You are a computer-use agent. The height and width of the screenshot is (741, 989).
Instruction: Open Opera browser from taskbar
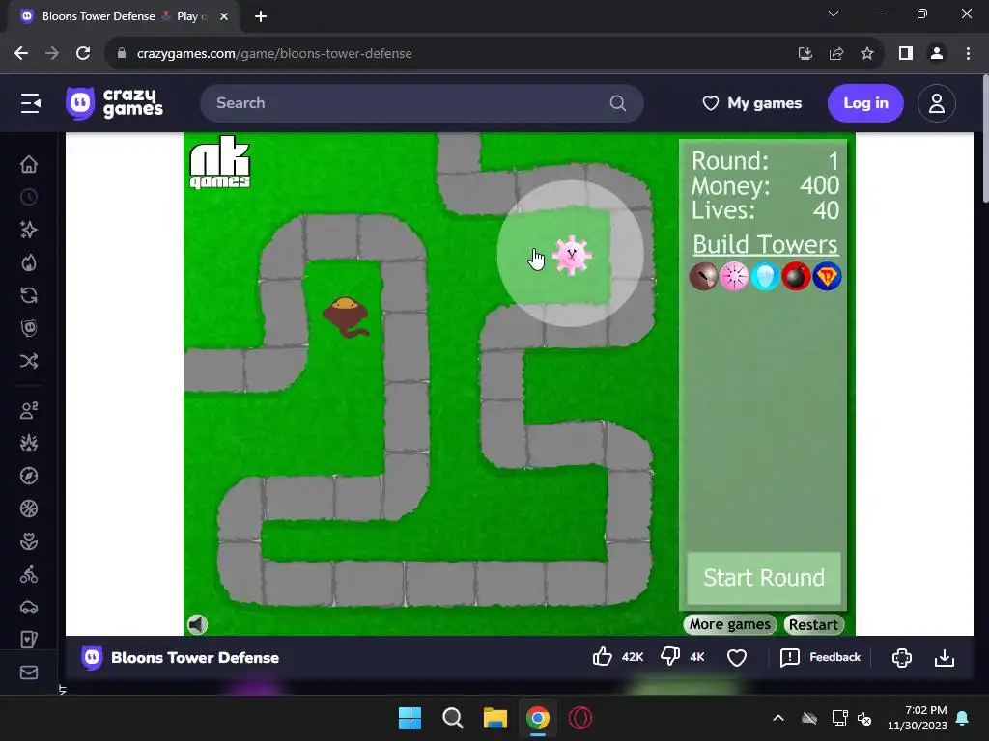tap(580, 718)
